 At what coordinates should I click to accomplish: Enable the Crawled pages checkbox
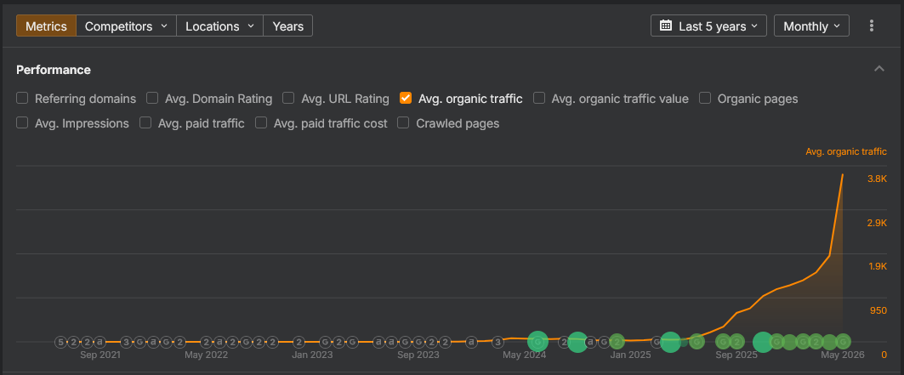(404, 122)
